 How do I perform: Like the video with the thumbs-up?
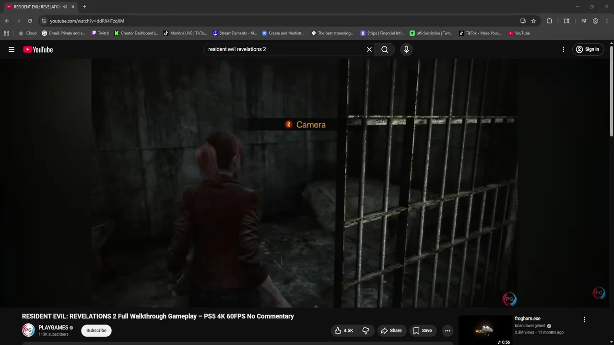(344, 331)
